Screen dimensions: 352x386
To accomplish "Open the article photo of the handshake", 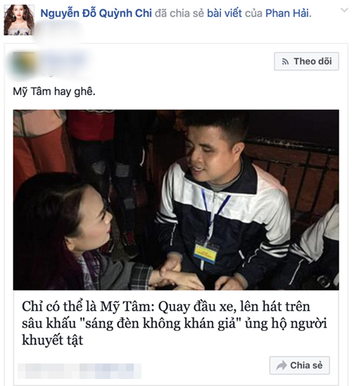I will pyautogui.click(x=176, y=199).
